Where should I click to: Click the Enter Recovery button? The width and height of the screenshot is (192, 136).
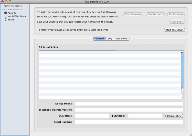[x=133, y=14]
